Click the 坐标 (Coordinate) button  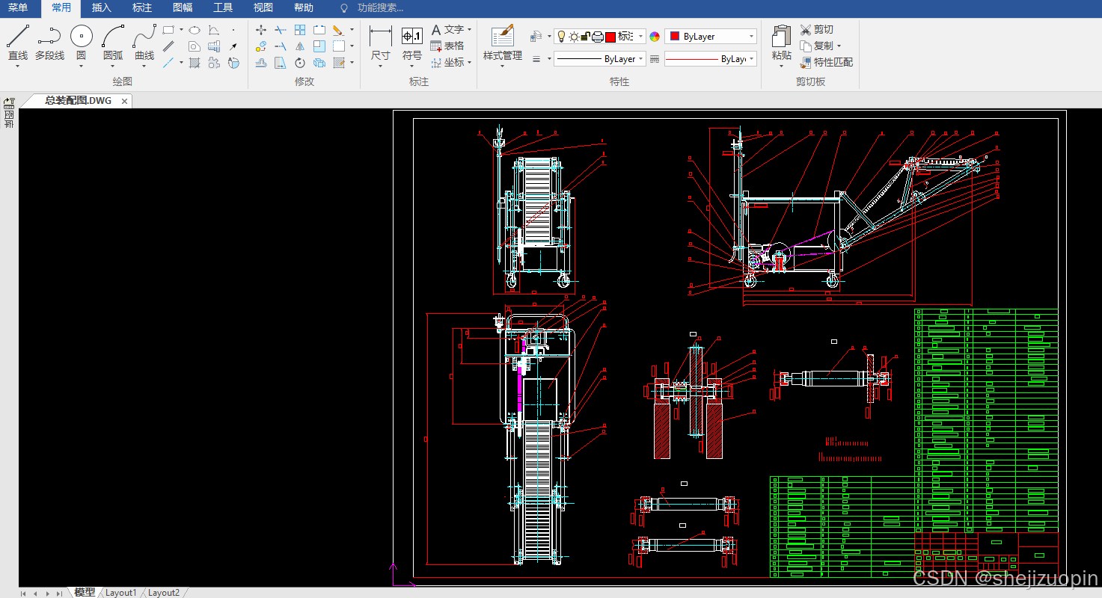[447, 62]
